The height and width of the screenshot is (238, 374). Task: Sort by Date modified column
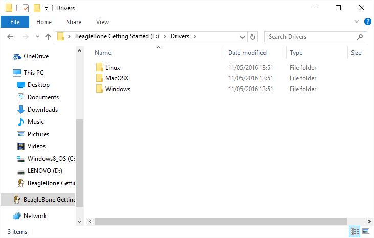pyautogui.click(x=247, y=53)
